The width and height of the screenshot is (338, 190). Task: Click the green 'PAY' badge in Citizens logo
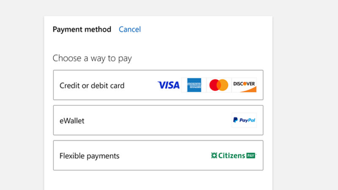[251, 155]
